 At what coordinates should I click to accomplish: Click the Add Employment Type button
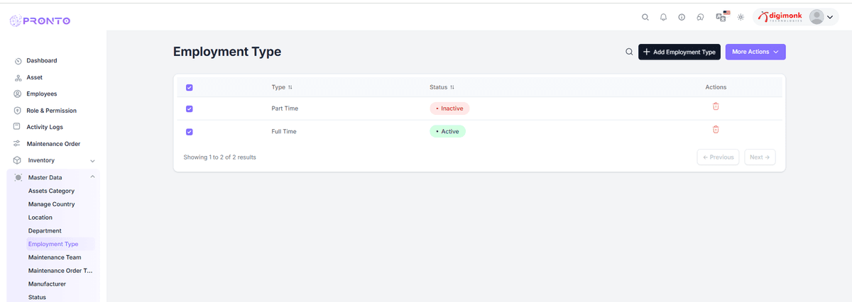coord(679,52)
